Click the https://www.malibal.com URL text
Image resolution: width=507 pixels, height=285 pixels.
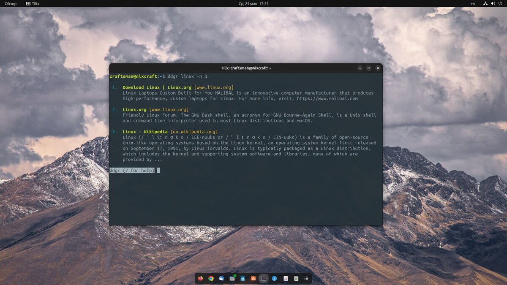tap(327, 98)
